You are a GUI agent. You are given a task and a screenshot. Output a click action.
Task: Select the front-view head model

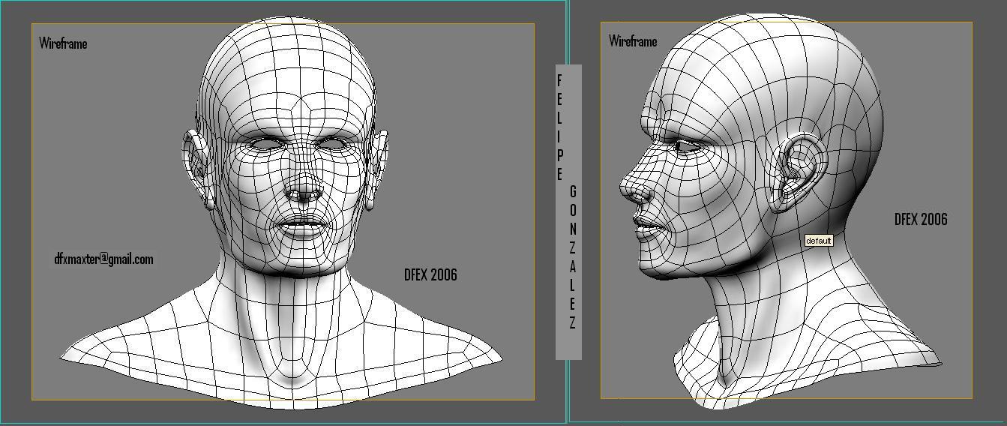(281, 214)
